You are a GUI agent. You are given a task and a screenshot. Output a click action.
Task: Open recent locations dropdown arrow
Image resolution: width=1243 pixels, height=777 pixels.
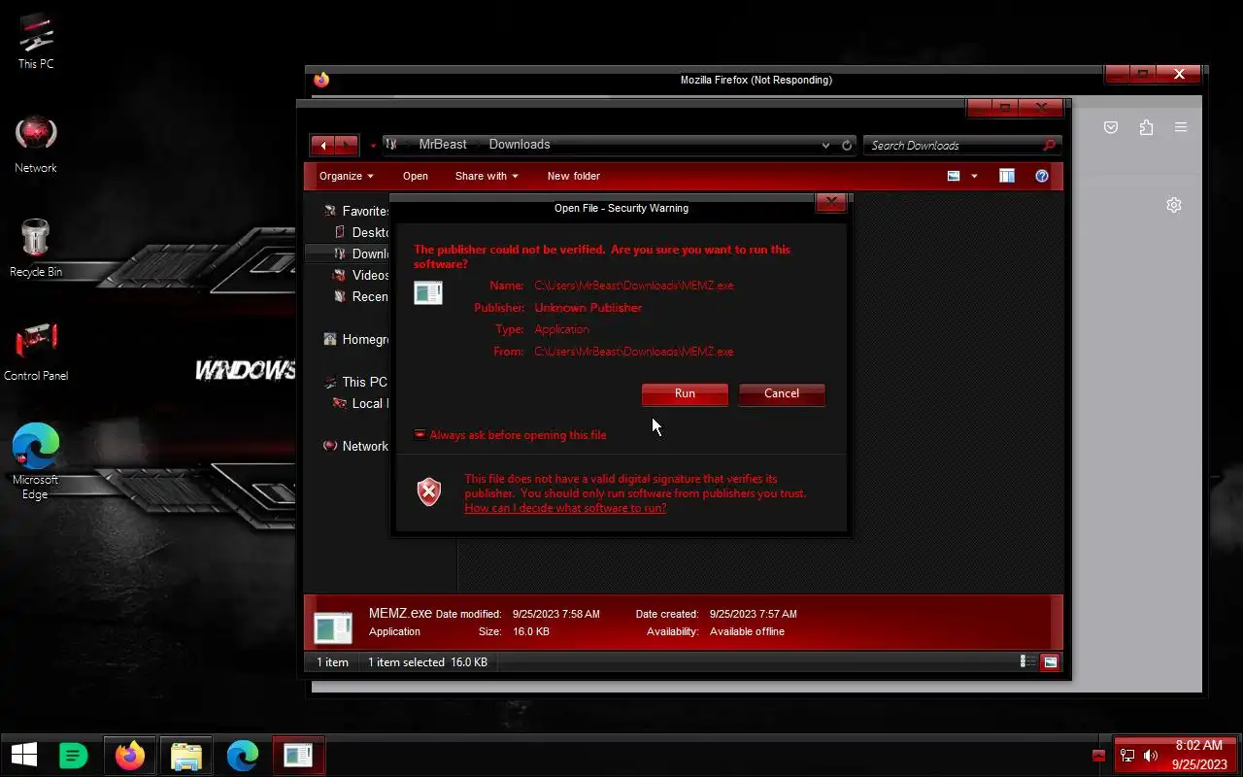(373, 147)
